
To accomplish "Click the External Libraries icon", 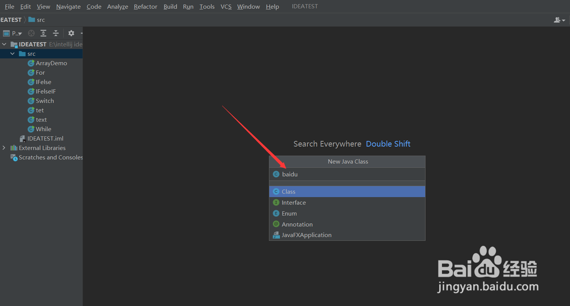I will click(14, 148).
